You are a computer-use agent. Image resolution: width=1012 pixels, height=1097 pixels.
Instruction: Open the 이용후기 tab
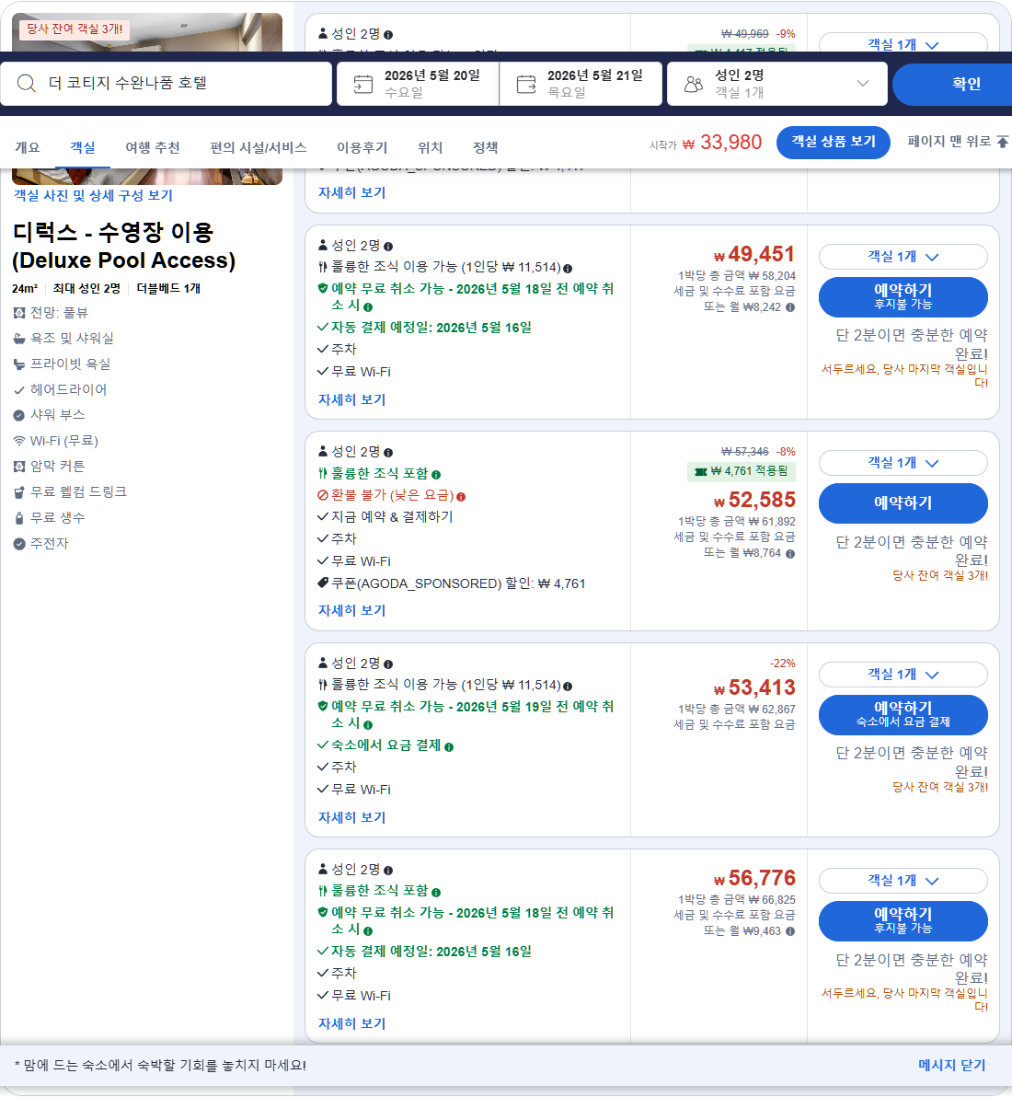tap(362, 147)
